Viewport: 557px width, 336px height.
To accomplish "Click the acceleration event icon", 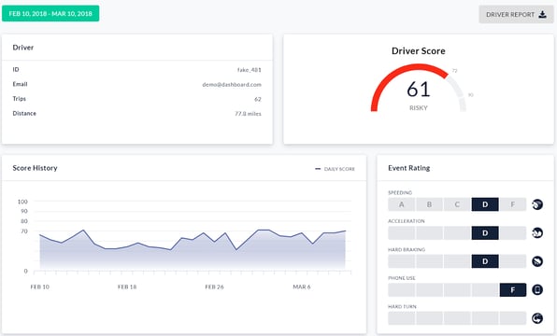I will click(537, 232).
